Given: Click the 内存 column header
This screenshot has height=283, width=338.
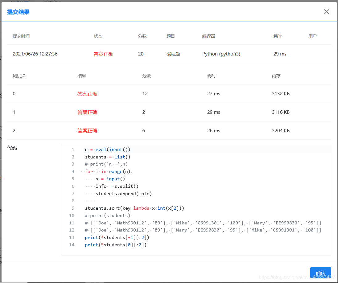Looking at the screenshot, I should point(276,76).
